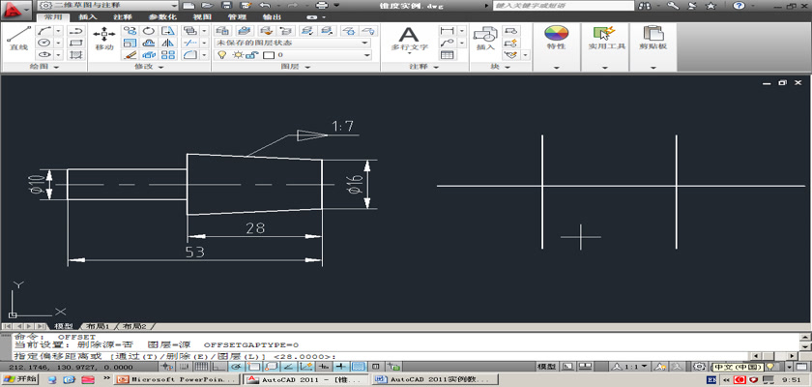This screenshot has height=387, width=812.
Task: Toggle Snap mode in status bar
Action: (x=184, y=367)
